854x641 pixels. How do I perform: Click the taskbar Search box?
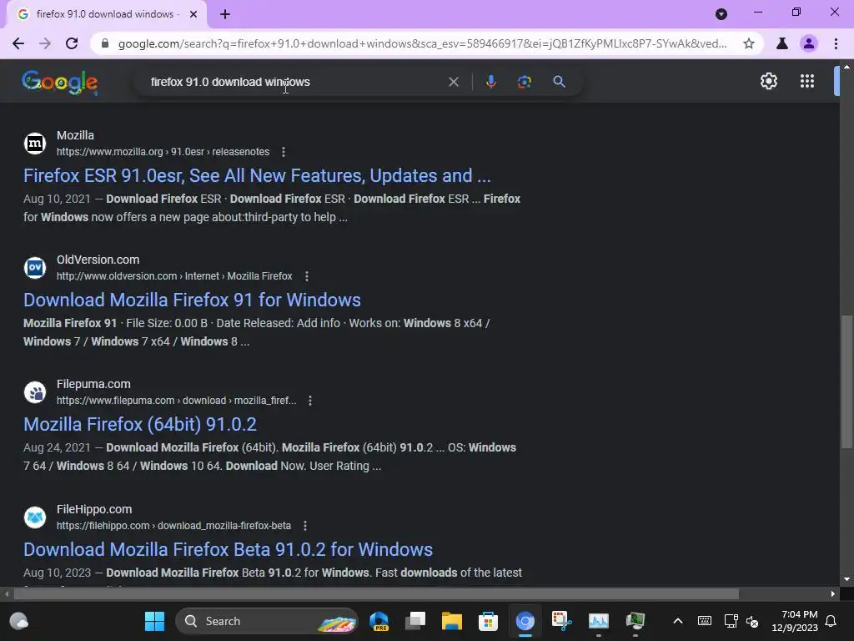coord(267,621)
